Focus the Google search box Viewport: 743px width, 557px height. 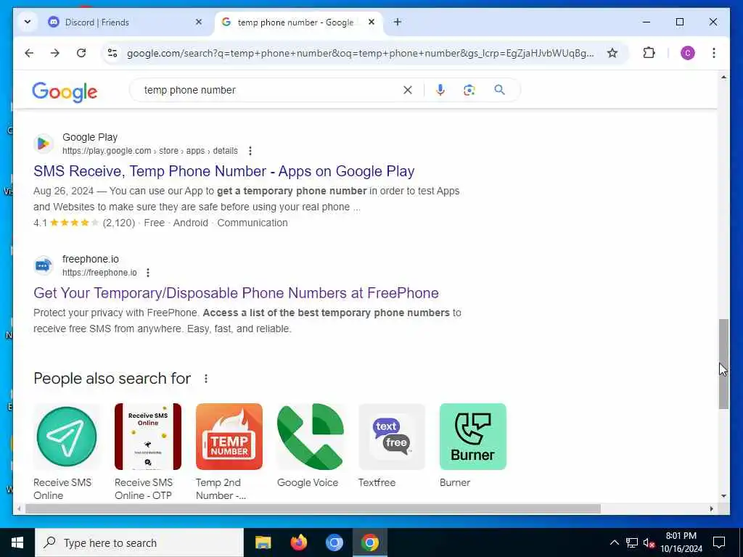[x=270, y=90]
